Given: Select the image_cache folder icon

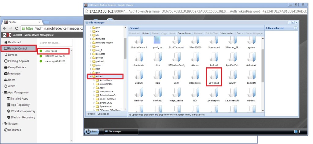Looking at the screenshot, I should tap(176, 95).
